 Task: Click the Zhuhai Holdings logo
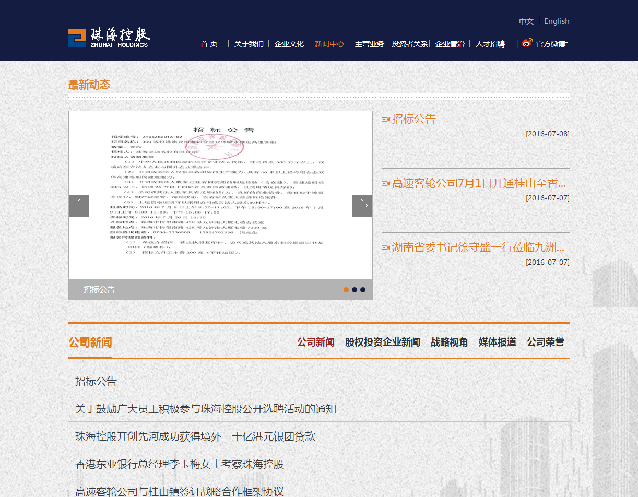109,37
